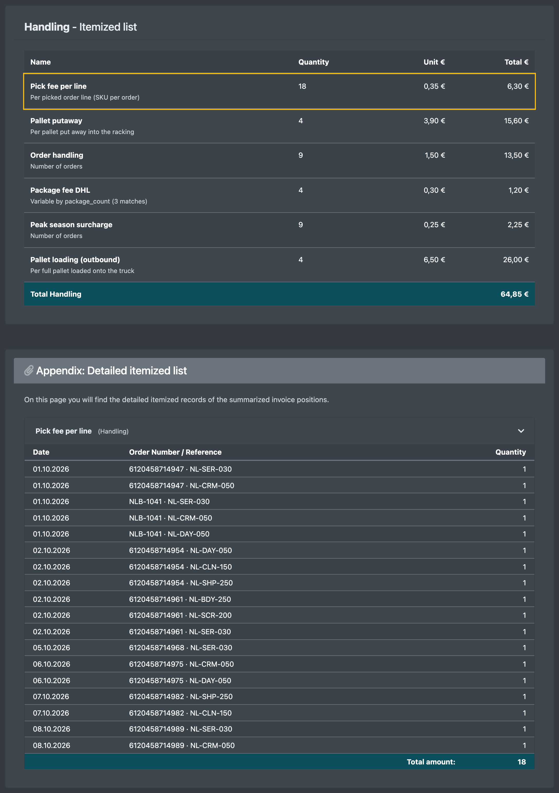Click order 6120458714982 · NL-SHP-250 entry

pos(181,697)
